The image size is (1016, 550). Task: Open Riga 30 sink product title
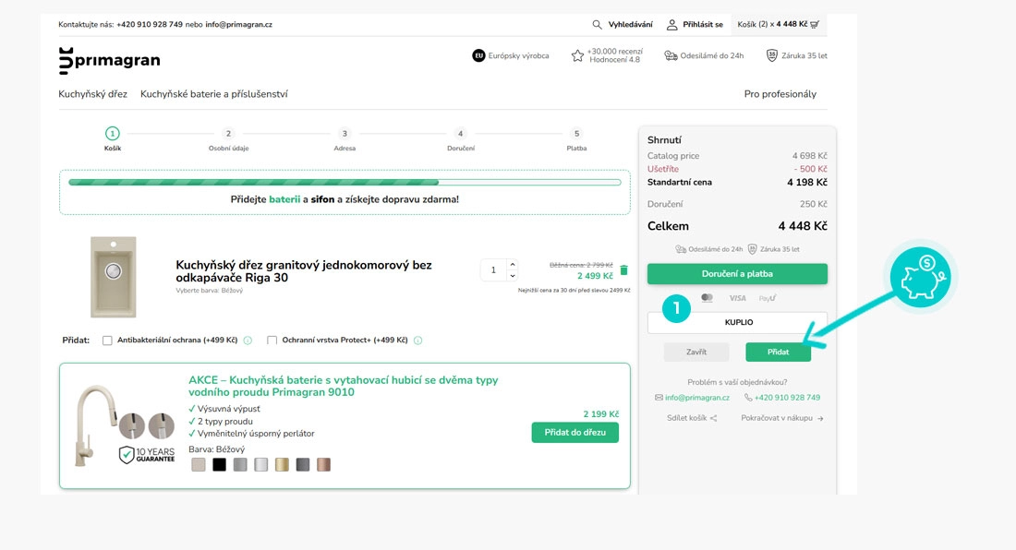tap(304, 271)
